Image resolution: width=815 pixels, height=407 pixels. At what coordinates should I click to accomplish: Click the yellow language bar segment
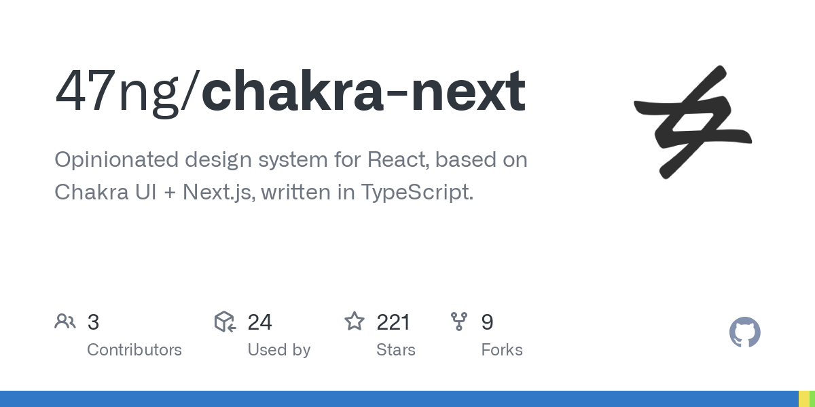pos(803,399)
